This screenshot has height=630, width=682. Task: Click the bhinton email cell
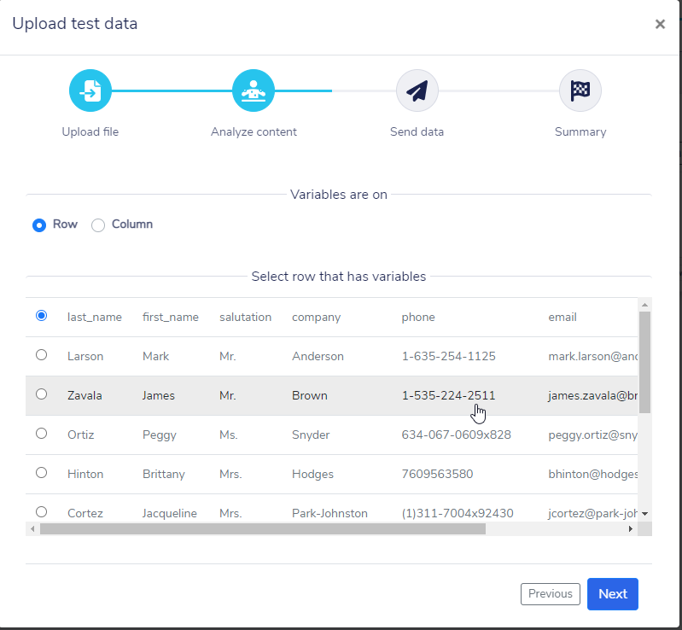(593, 475)
